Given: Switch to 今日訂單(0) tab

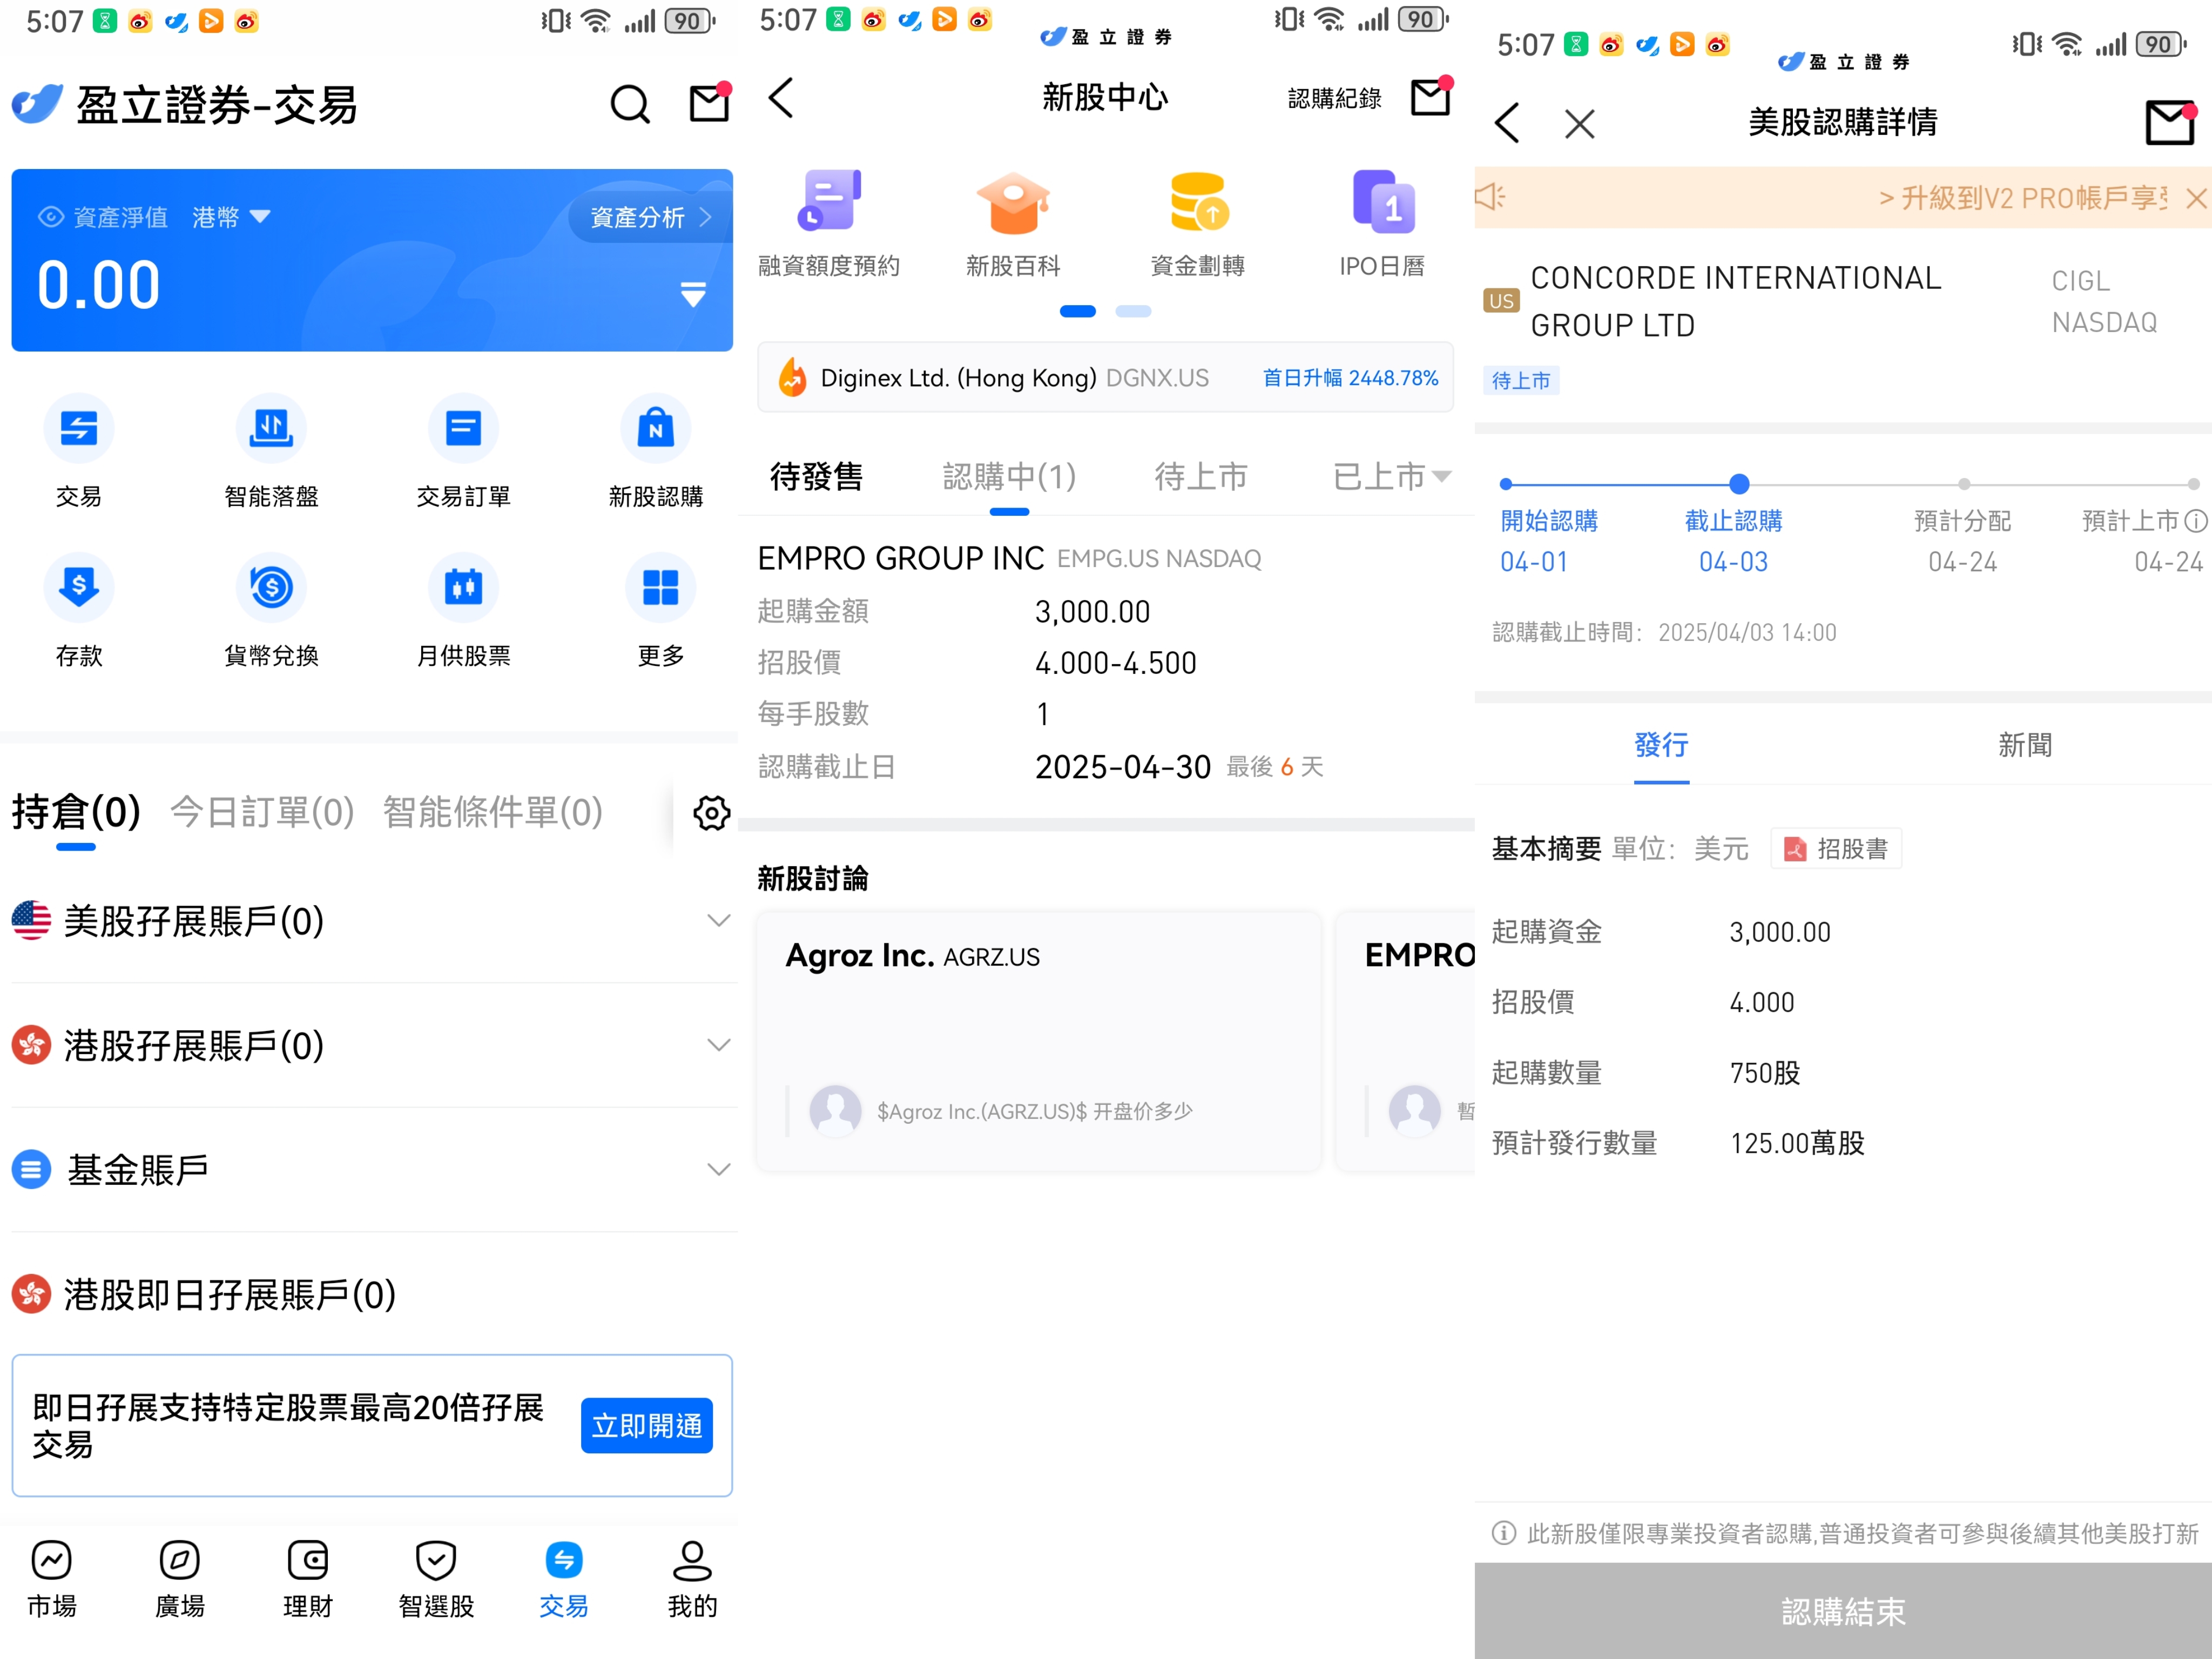Looking at the screenshot, I should tap(262, 813).
